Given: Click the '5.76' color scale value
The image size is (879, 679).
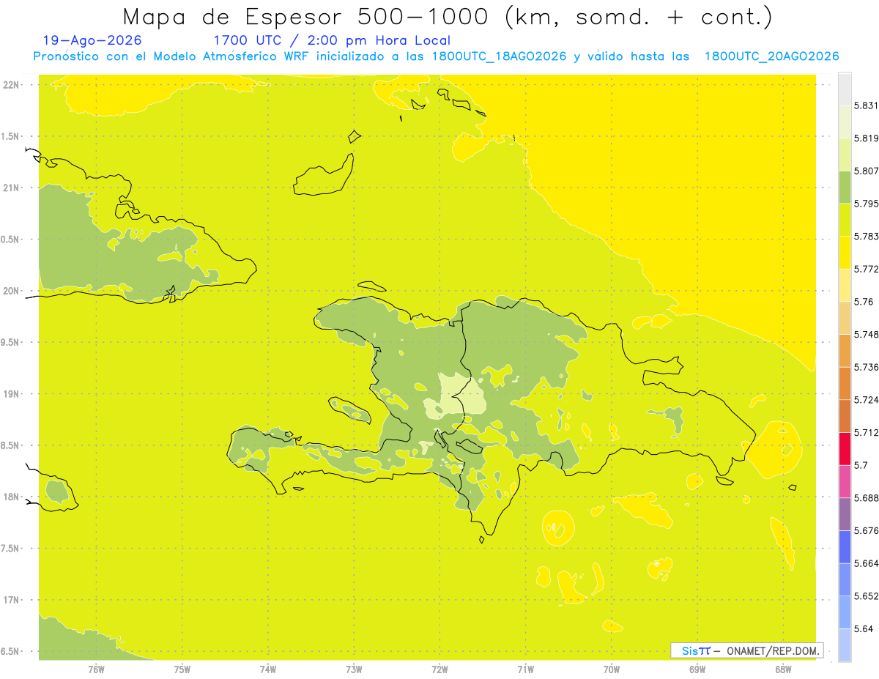Looking at the screenshot, I should coord(864,302).
